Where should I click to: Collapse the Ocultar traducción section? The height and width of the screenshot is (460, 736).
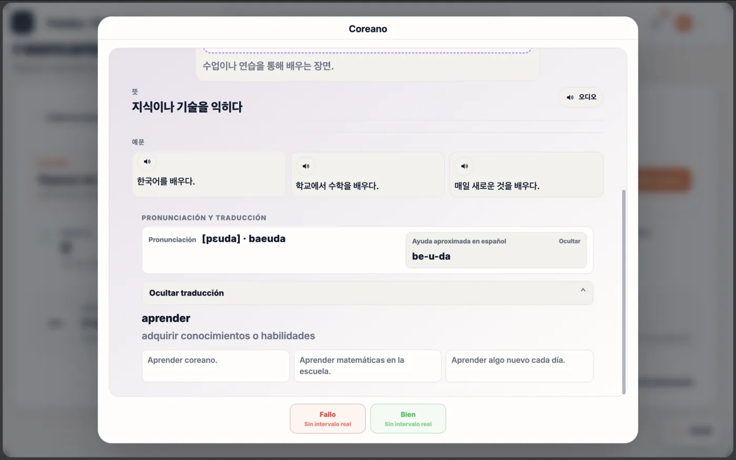click(x=367, y=293)
